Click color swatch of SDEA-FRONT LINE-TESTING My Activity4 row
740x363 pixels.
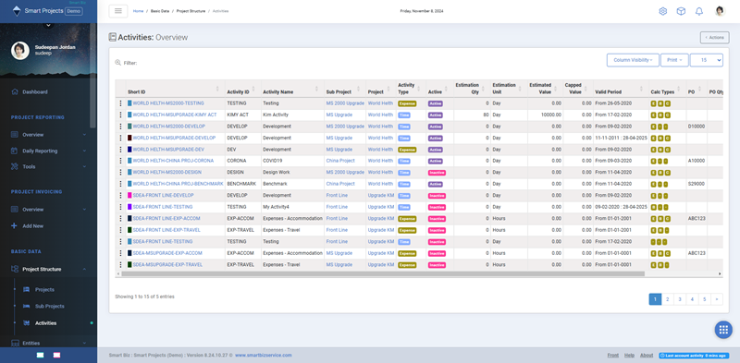tap(129, 207)
